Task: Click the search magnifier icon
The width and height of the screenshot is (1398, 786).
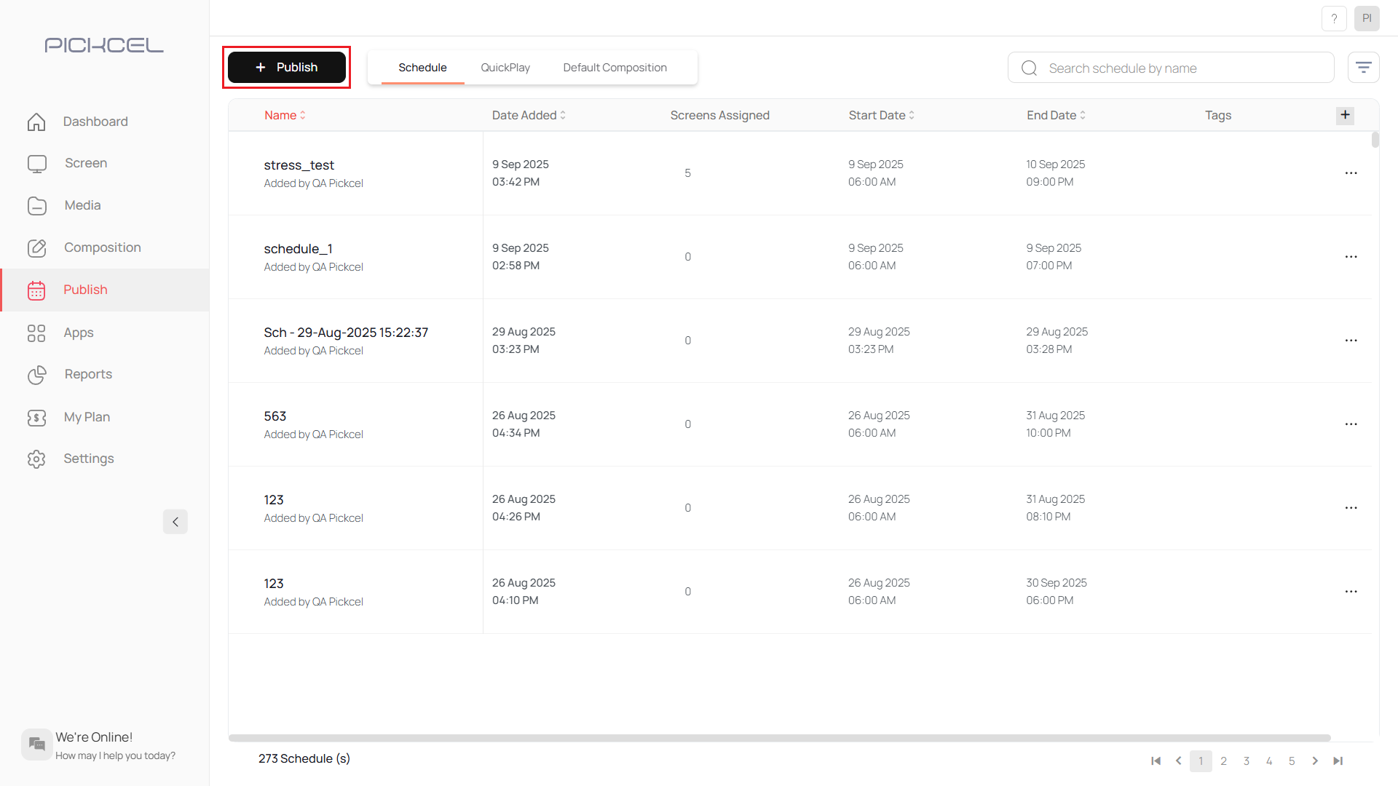Action: point(1028,67)
